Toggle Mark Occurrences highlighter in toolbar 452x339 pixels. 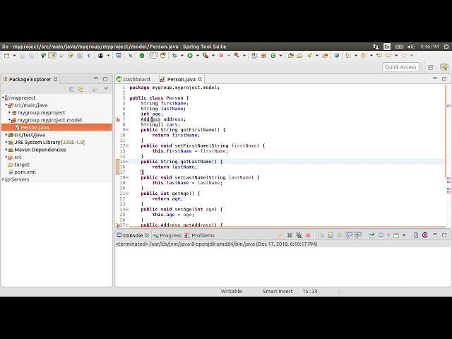click(52, 55)
